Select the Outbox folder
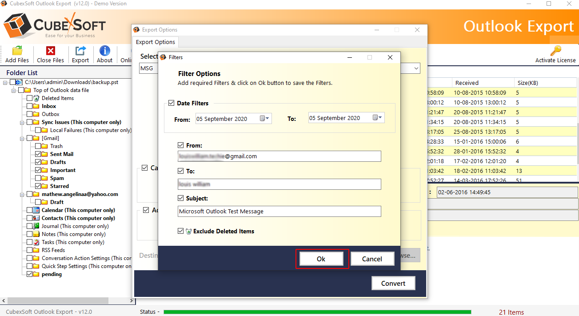This screenshot has height=316, width=579. pos(50,114)
